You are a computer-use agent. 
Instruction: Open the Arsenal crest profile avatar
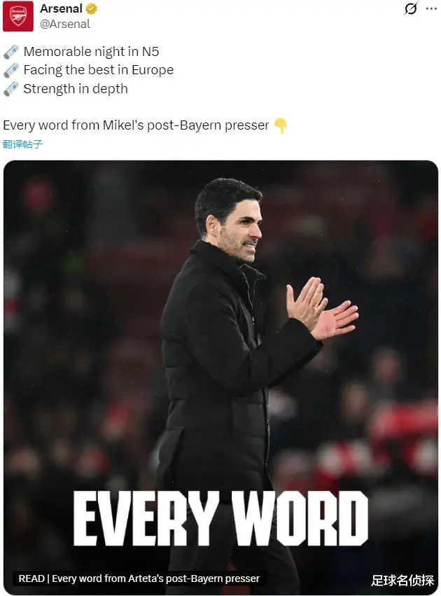tap(18, 16)
